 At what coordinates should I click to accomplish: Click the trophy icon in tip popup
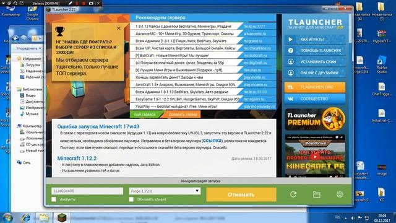pyautogui.click(x=60, y=32)
